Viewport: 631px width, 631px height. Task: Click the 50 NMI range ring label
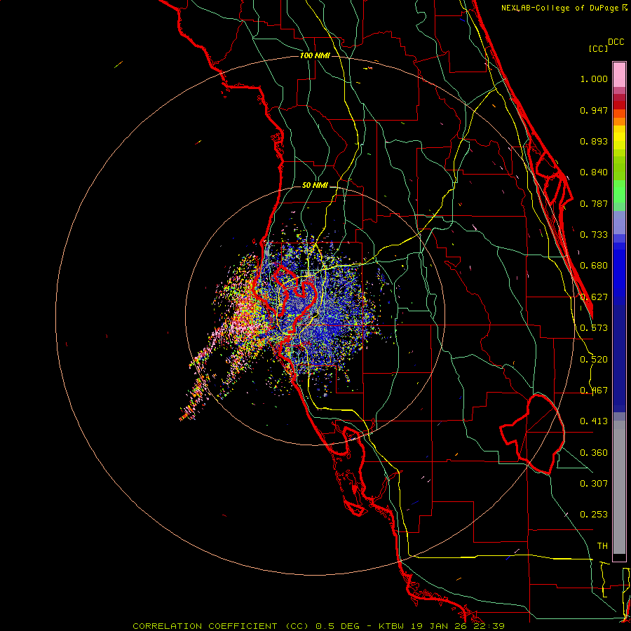315,186
